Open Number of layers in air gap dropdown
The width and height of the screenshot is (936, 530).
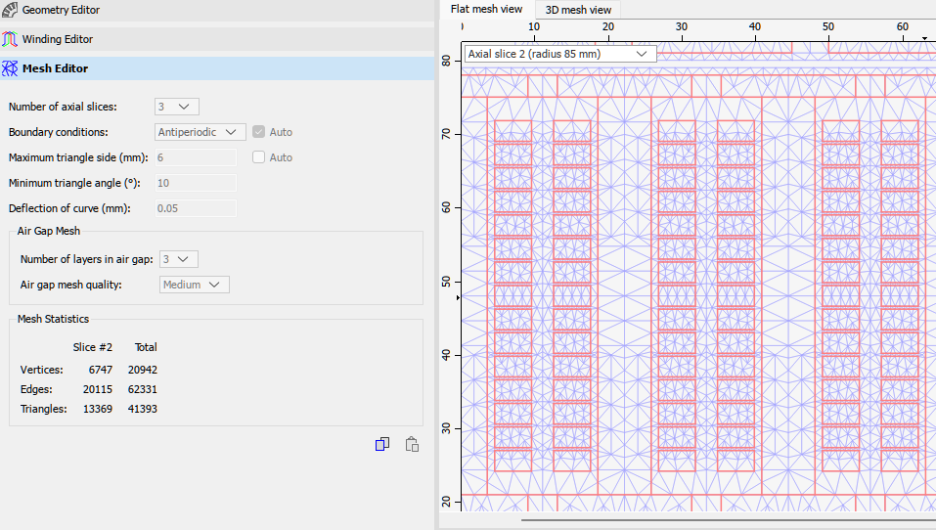click(x=179, y=259)
